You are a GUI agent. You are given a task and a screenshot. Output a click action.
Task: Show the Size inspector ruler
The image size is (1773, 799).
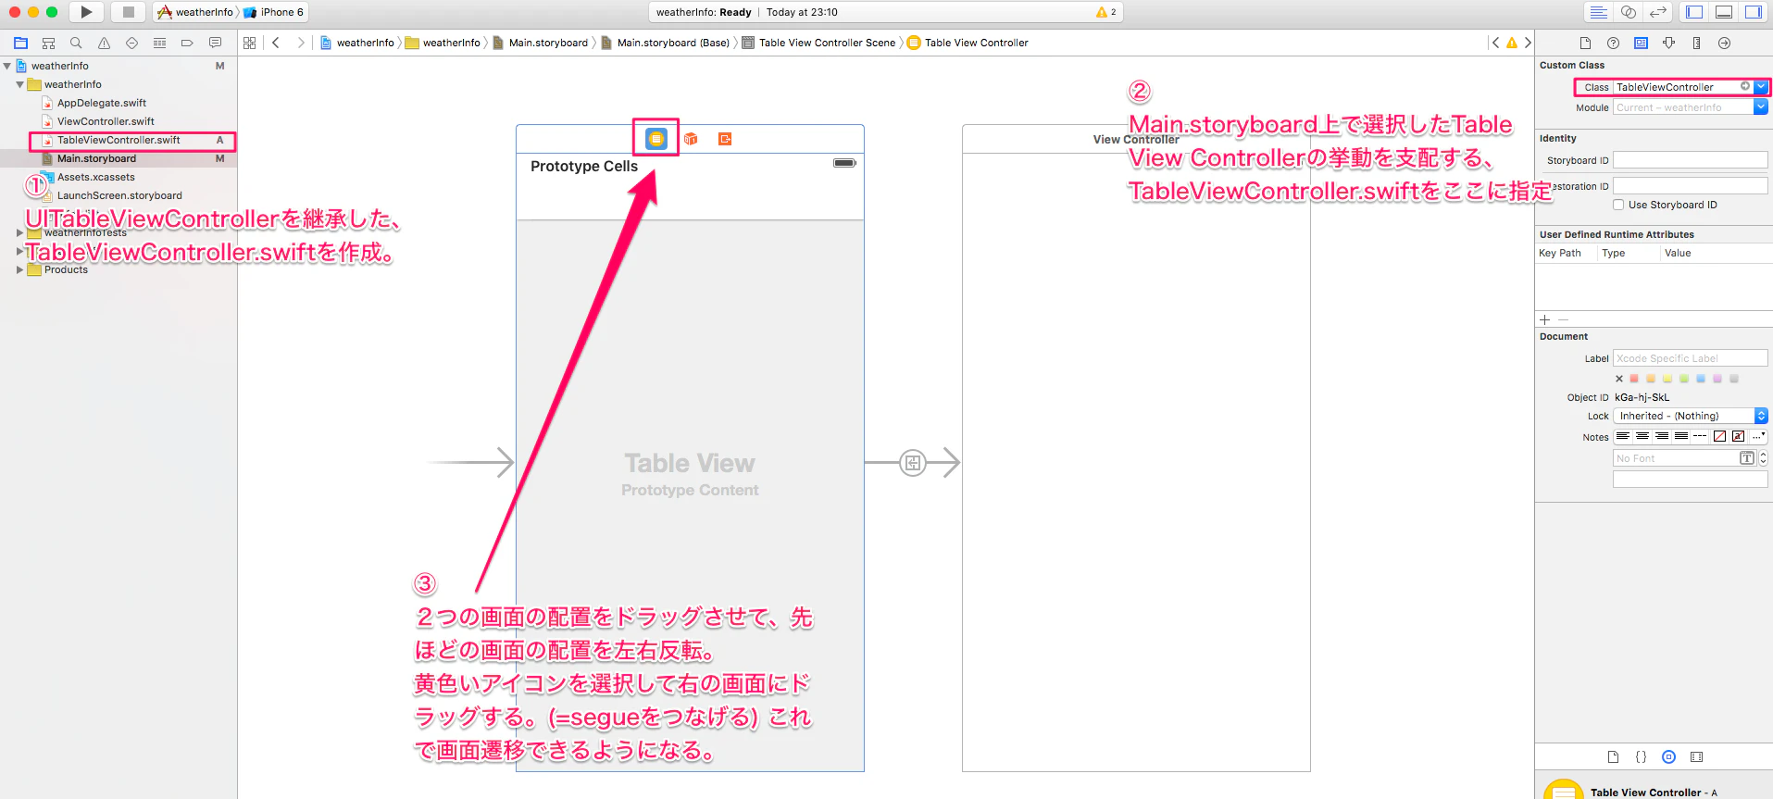point(1696,43)
